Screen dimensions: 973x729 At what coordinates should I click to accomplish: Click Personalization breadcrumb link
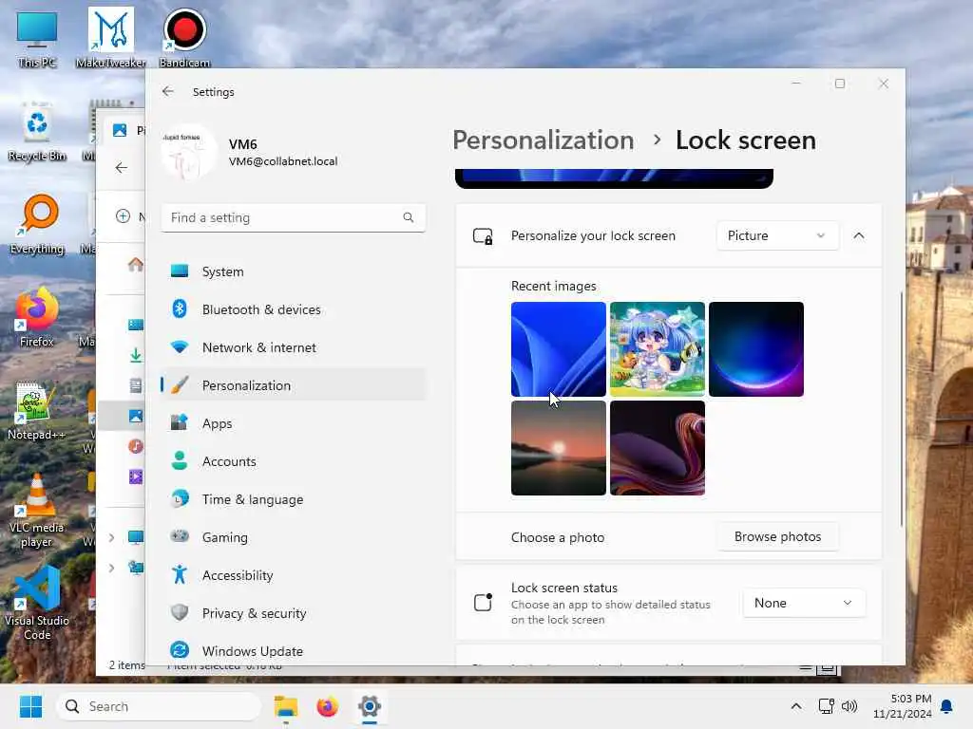click(x=543, y=140)
